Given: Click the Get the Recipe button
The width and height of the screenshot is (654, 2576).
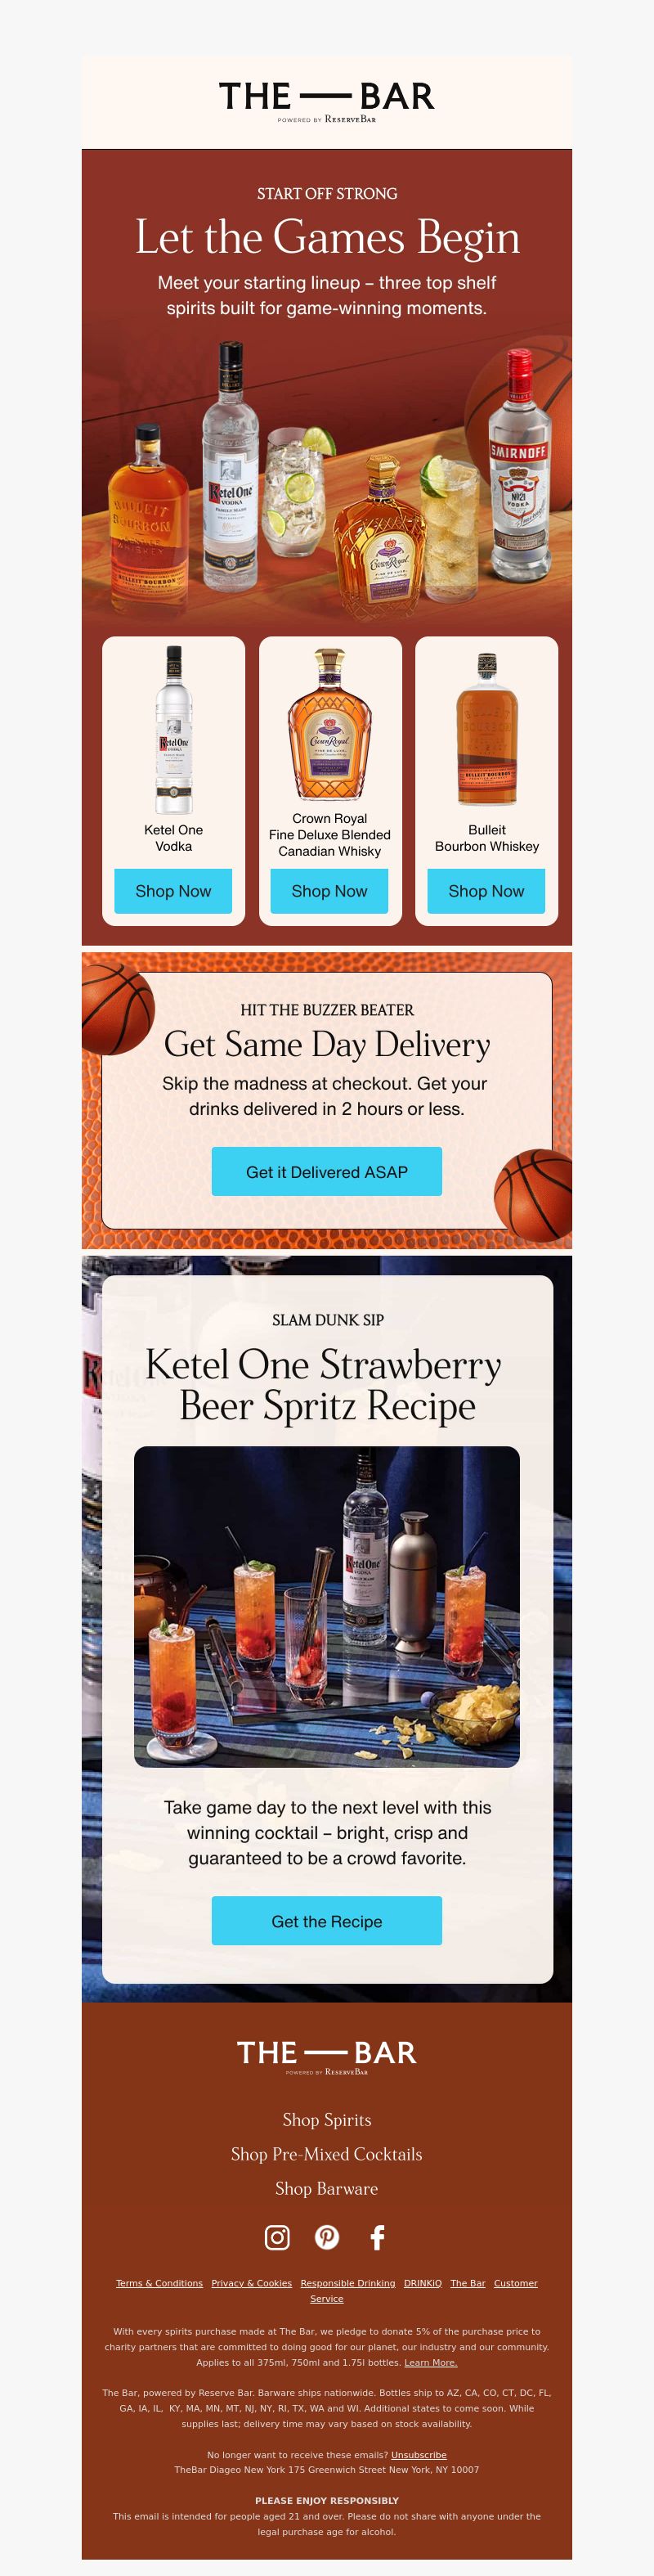Looking at the screenshot, I should tap(327, 1921).
